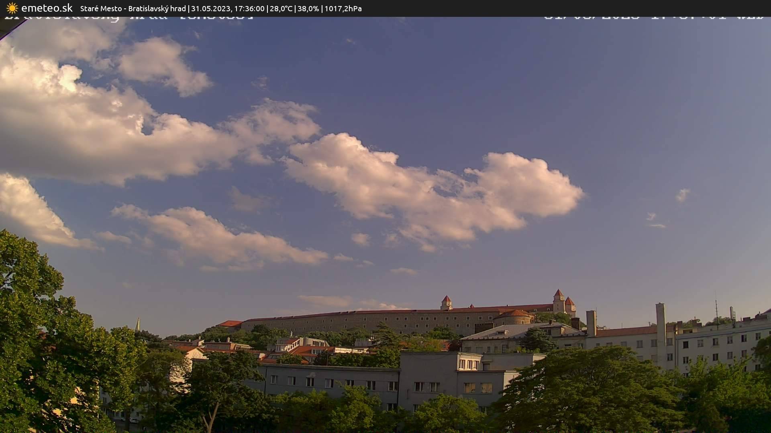Click the 38,0% humidity value

click(x=308, y=8)
